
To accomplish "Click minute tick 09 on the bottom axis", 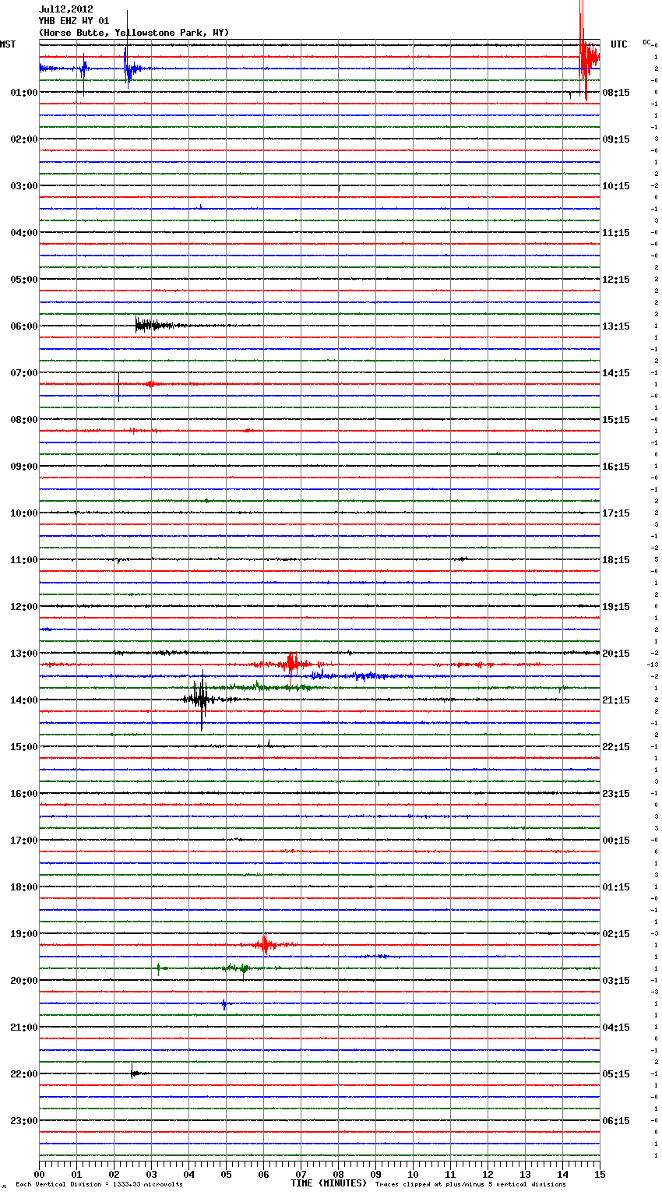I will 375,1174.
